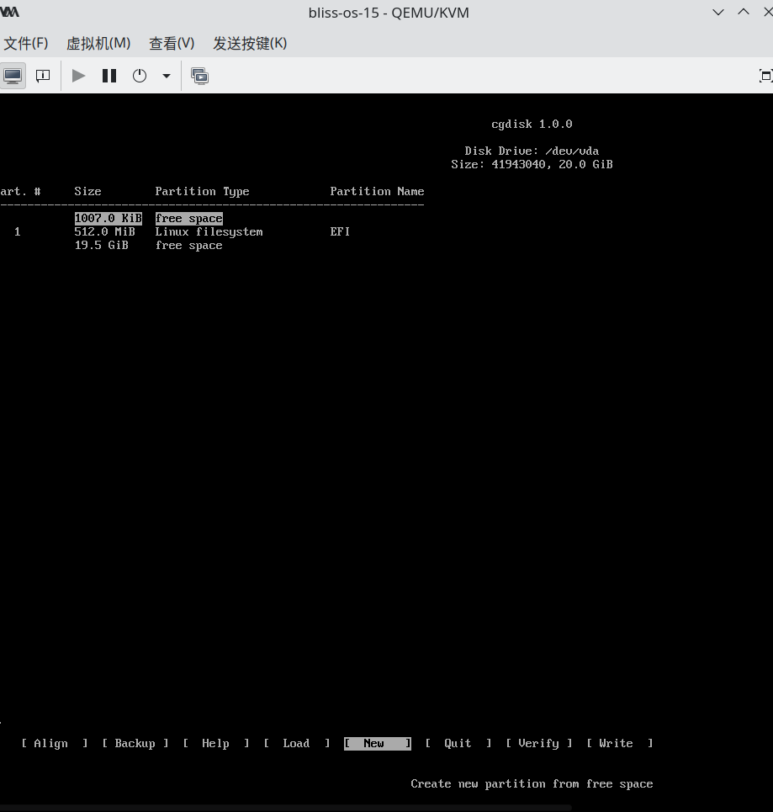Switch the console to fullscreen
The image size is (773, 812).
coord(765,76)
